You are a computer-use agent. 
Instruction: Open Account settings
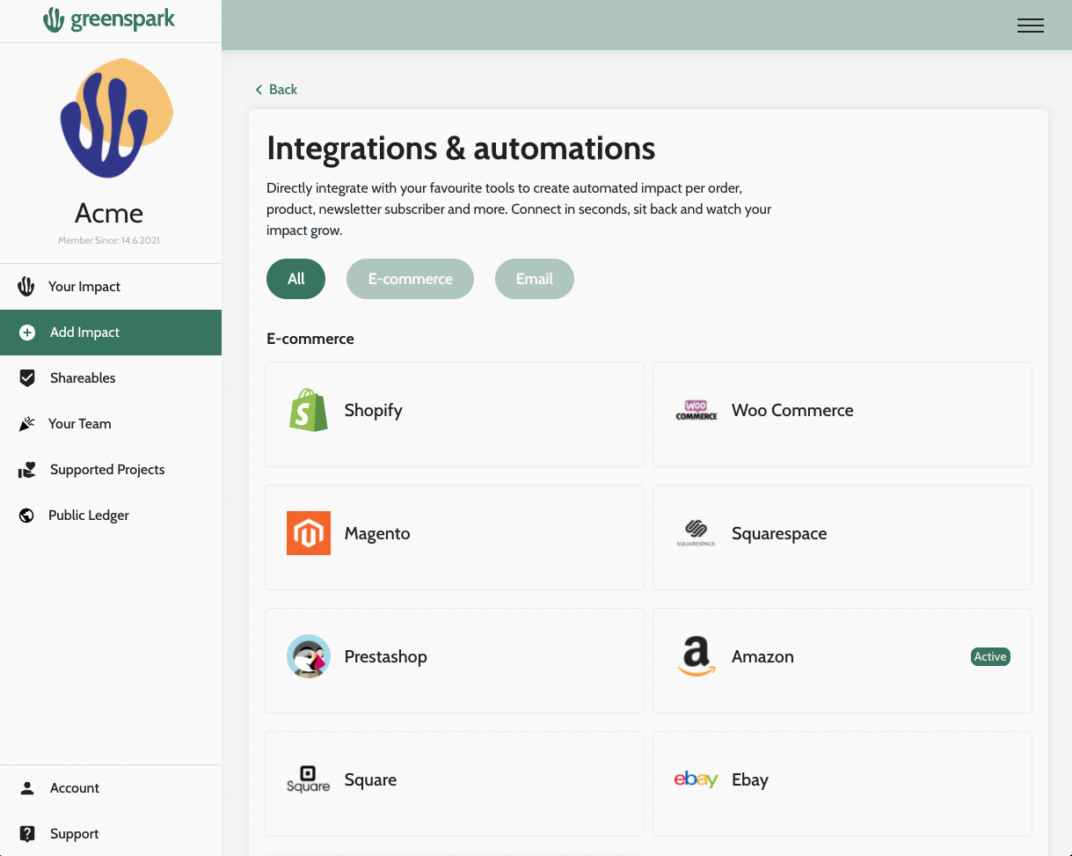(x=111, y=788)
